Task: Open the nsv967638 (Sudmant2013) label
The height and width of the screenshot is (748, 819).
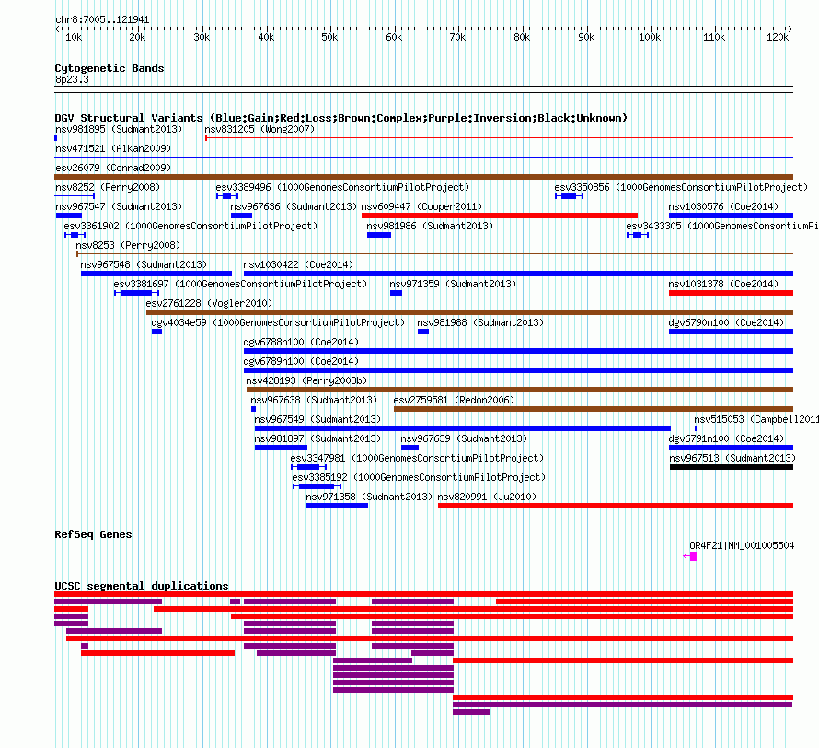Action: (x=314, y=400)
